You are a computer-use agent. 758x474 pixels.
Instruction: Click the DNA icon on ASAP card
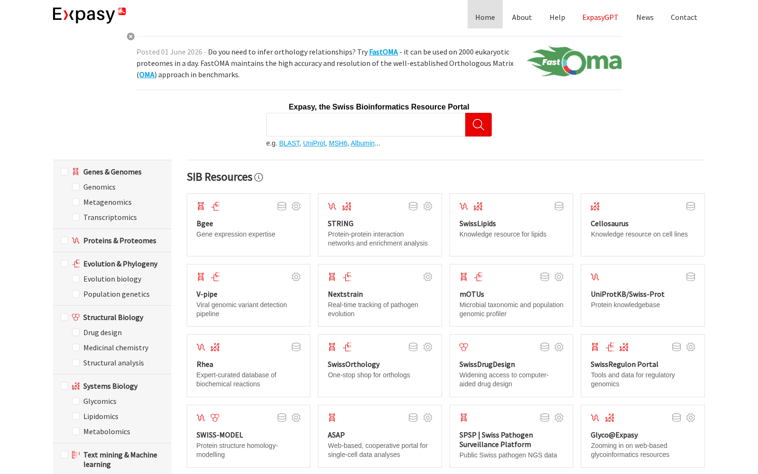(x=332, y=418)
